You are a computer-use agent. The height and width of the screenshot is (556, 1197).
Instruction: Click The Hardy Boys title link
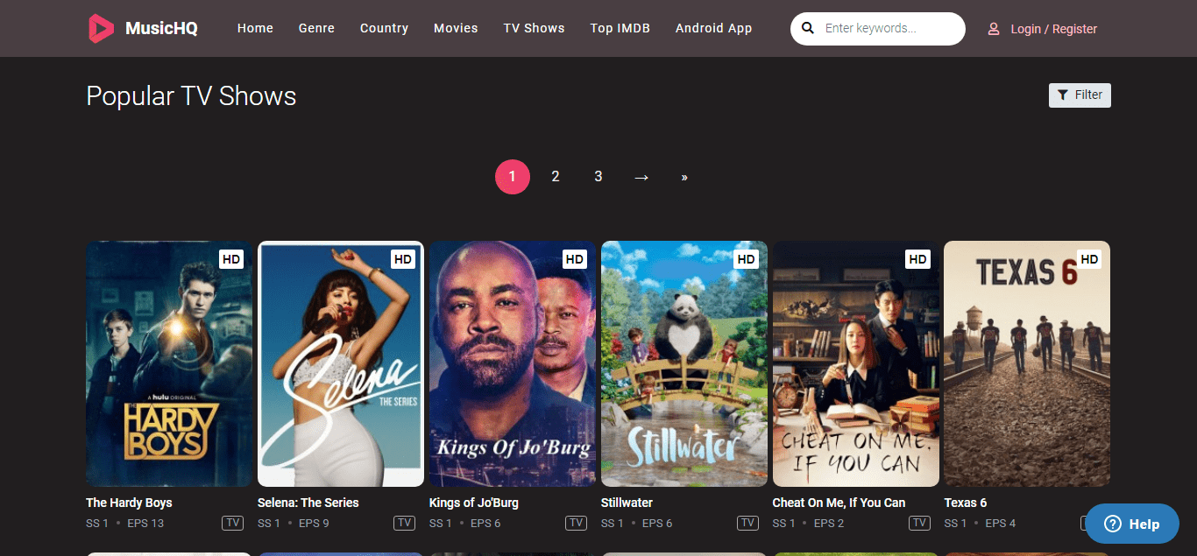(x=129, y=503)
